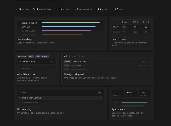
Task: Open the Frontier tab
Action: [82, 56]
